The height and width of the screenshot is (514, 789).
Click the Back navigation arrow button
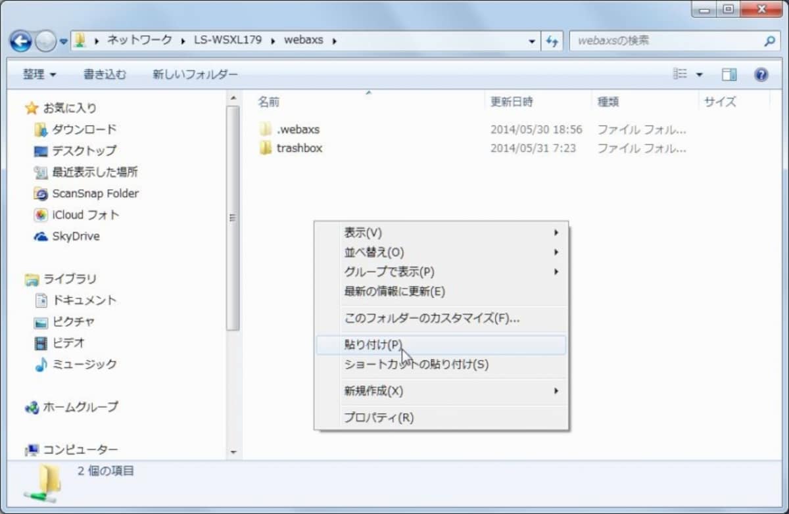pyautogui.click(x=20, y=41)
